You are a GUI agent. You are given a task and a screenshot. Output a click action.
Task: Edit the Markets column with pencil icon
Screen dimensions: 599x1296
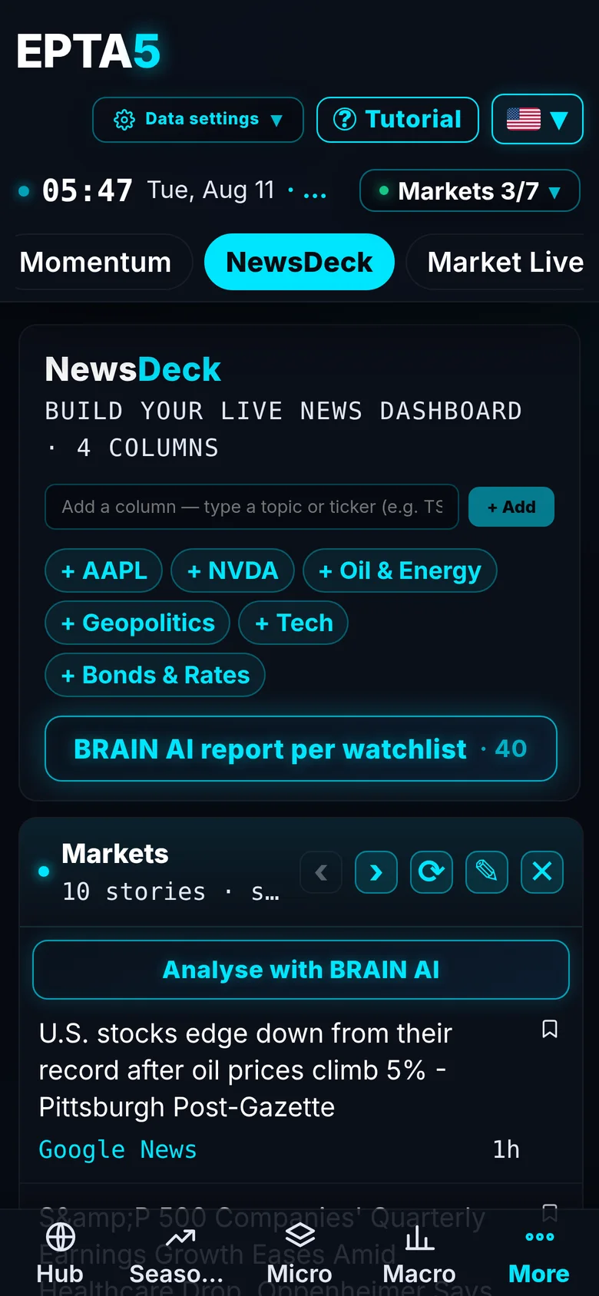487,872
